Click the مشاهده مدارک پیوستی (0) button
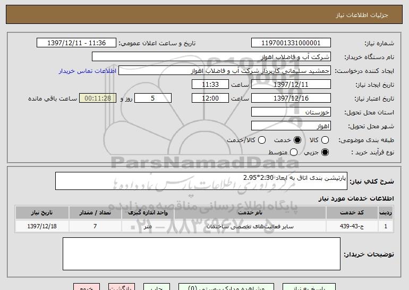 point(226,287)
